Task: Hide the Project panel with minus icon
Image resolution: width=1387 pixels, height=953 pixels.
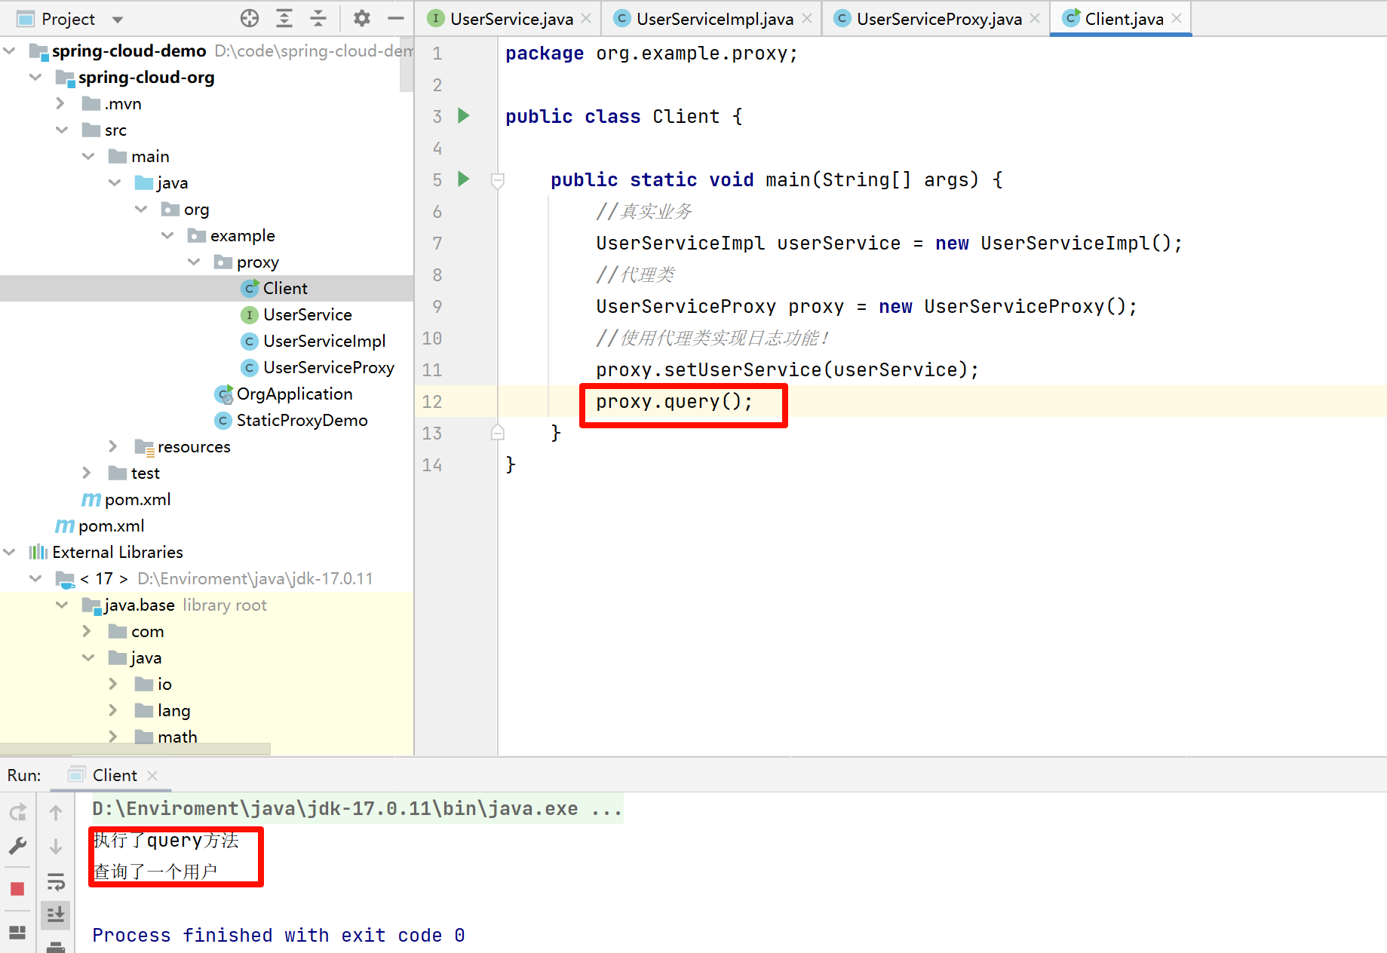Action: point(396,18)
